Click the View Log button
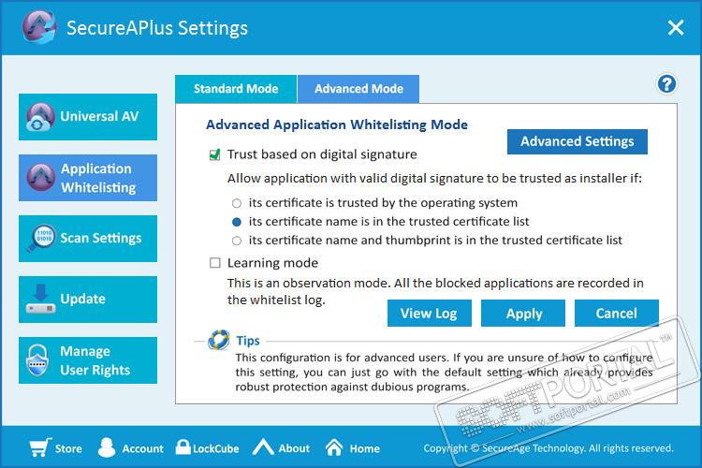 tap(429, 313)
